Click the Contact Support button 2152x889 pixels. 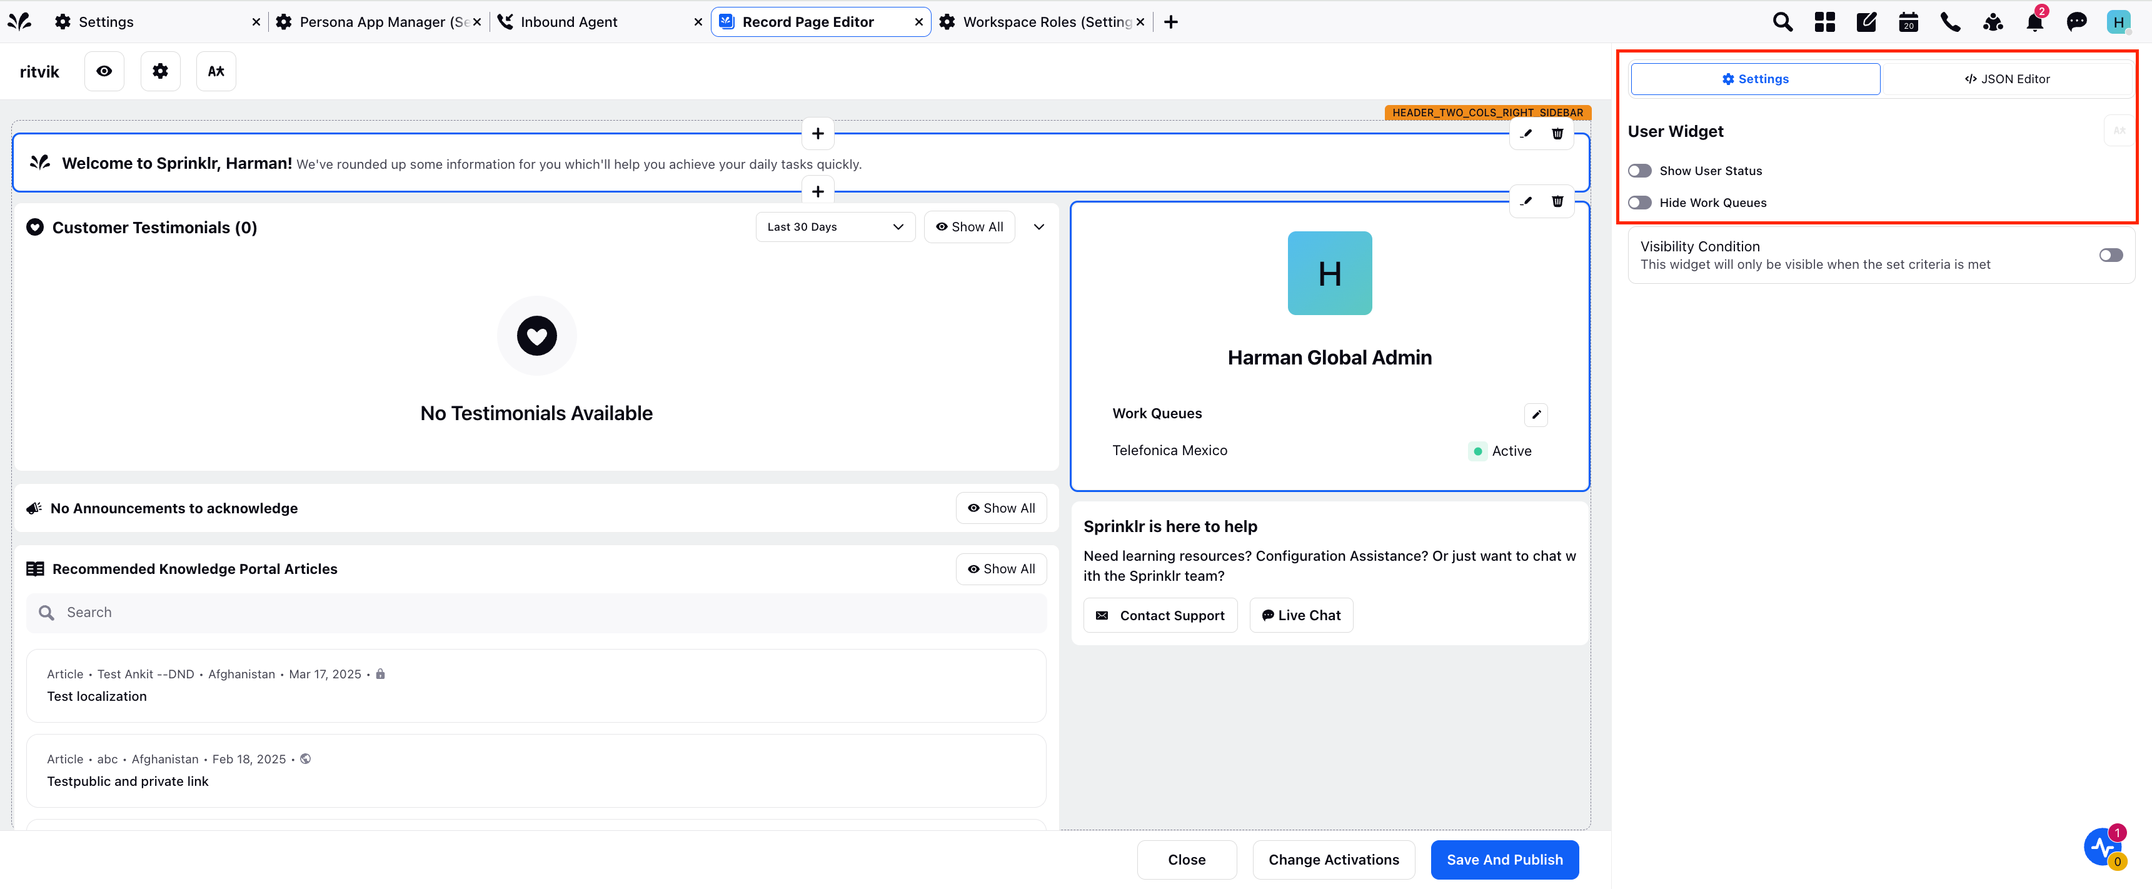[x=1160, y=615]
